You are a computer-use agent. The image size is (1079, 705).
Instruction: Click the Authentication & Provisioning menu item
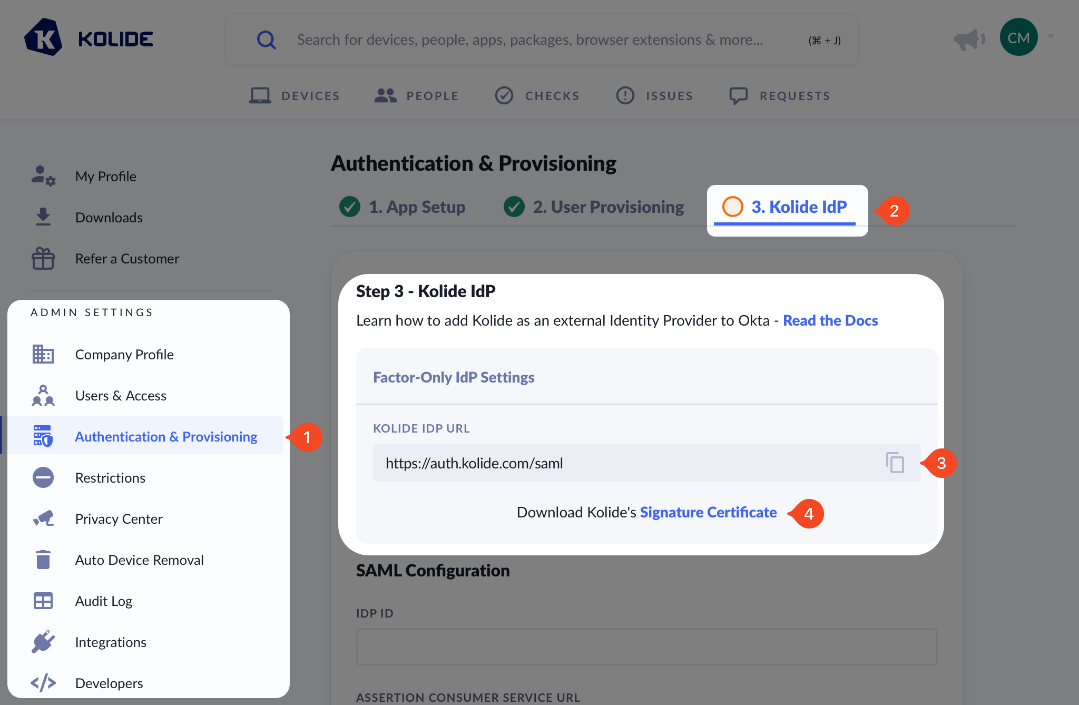pyautogui.click(x=166, y=435)
